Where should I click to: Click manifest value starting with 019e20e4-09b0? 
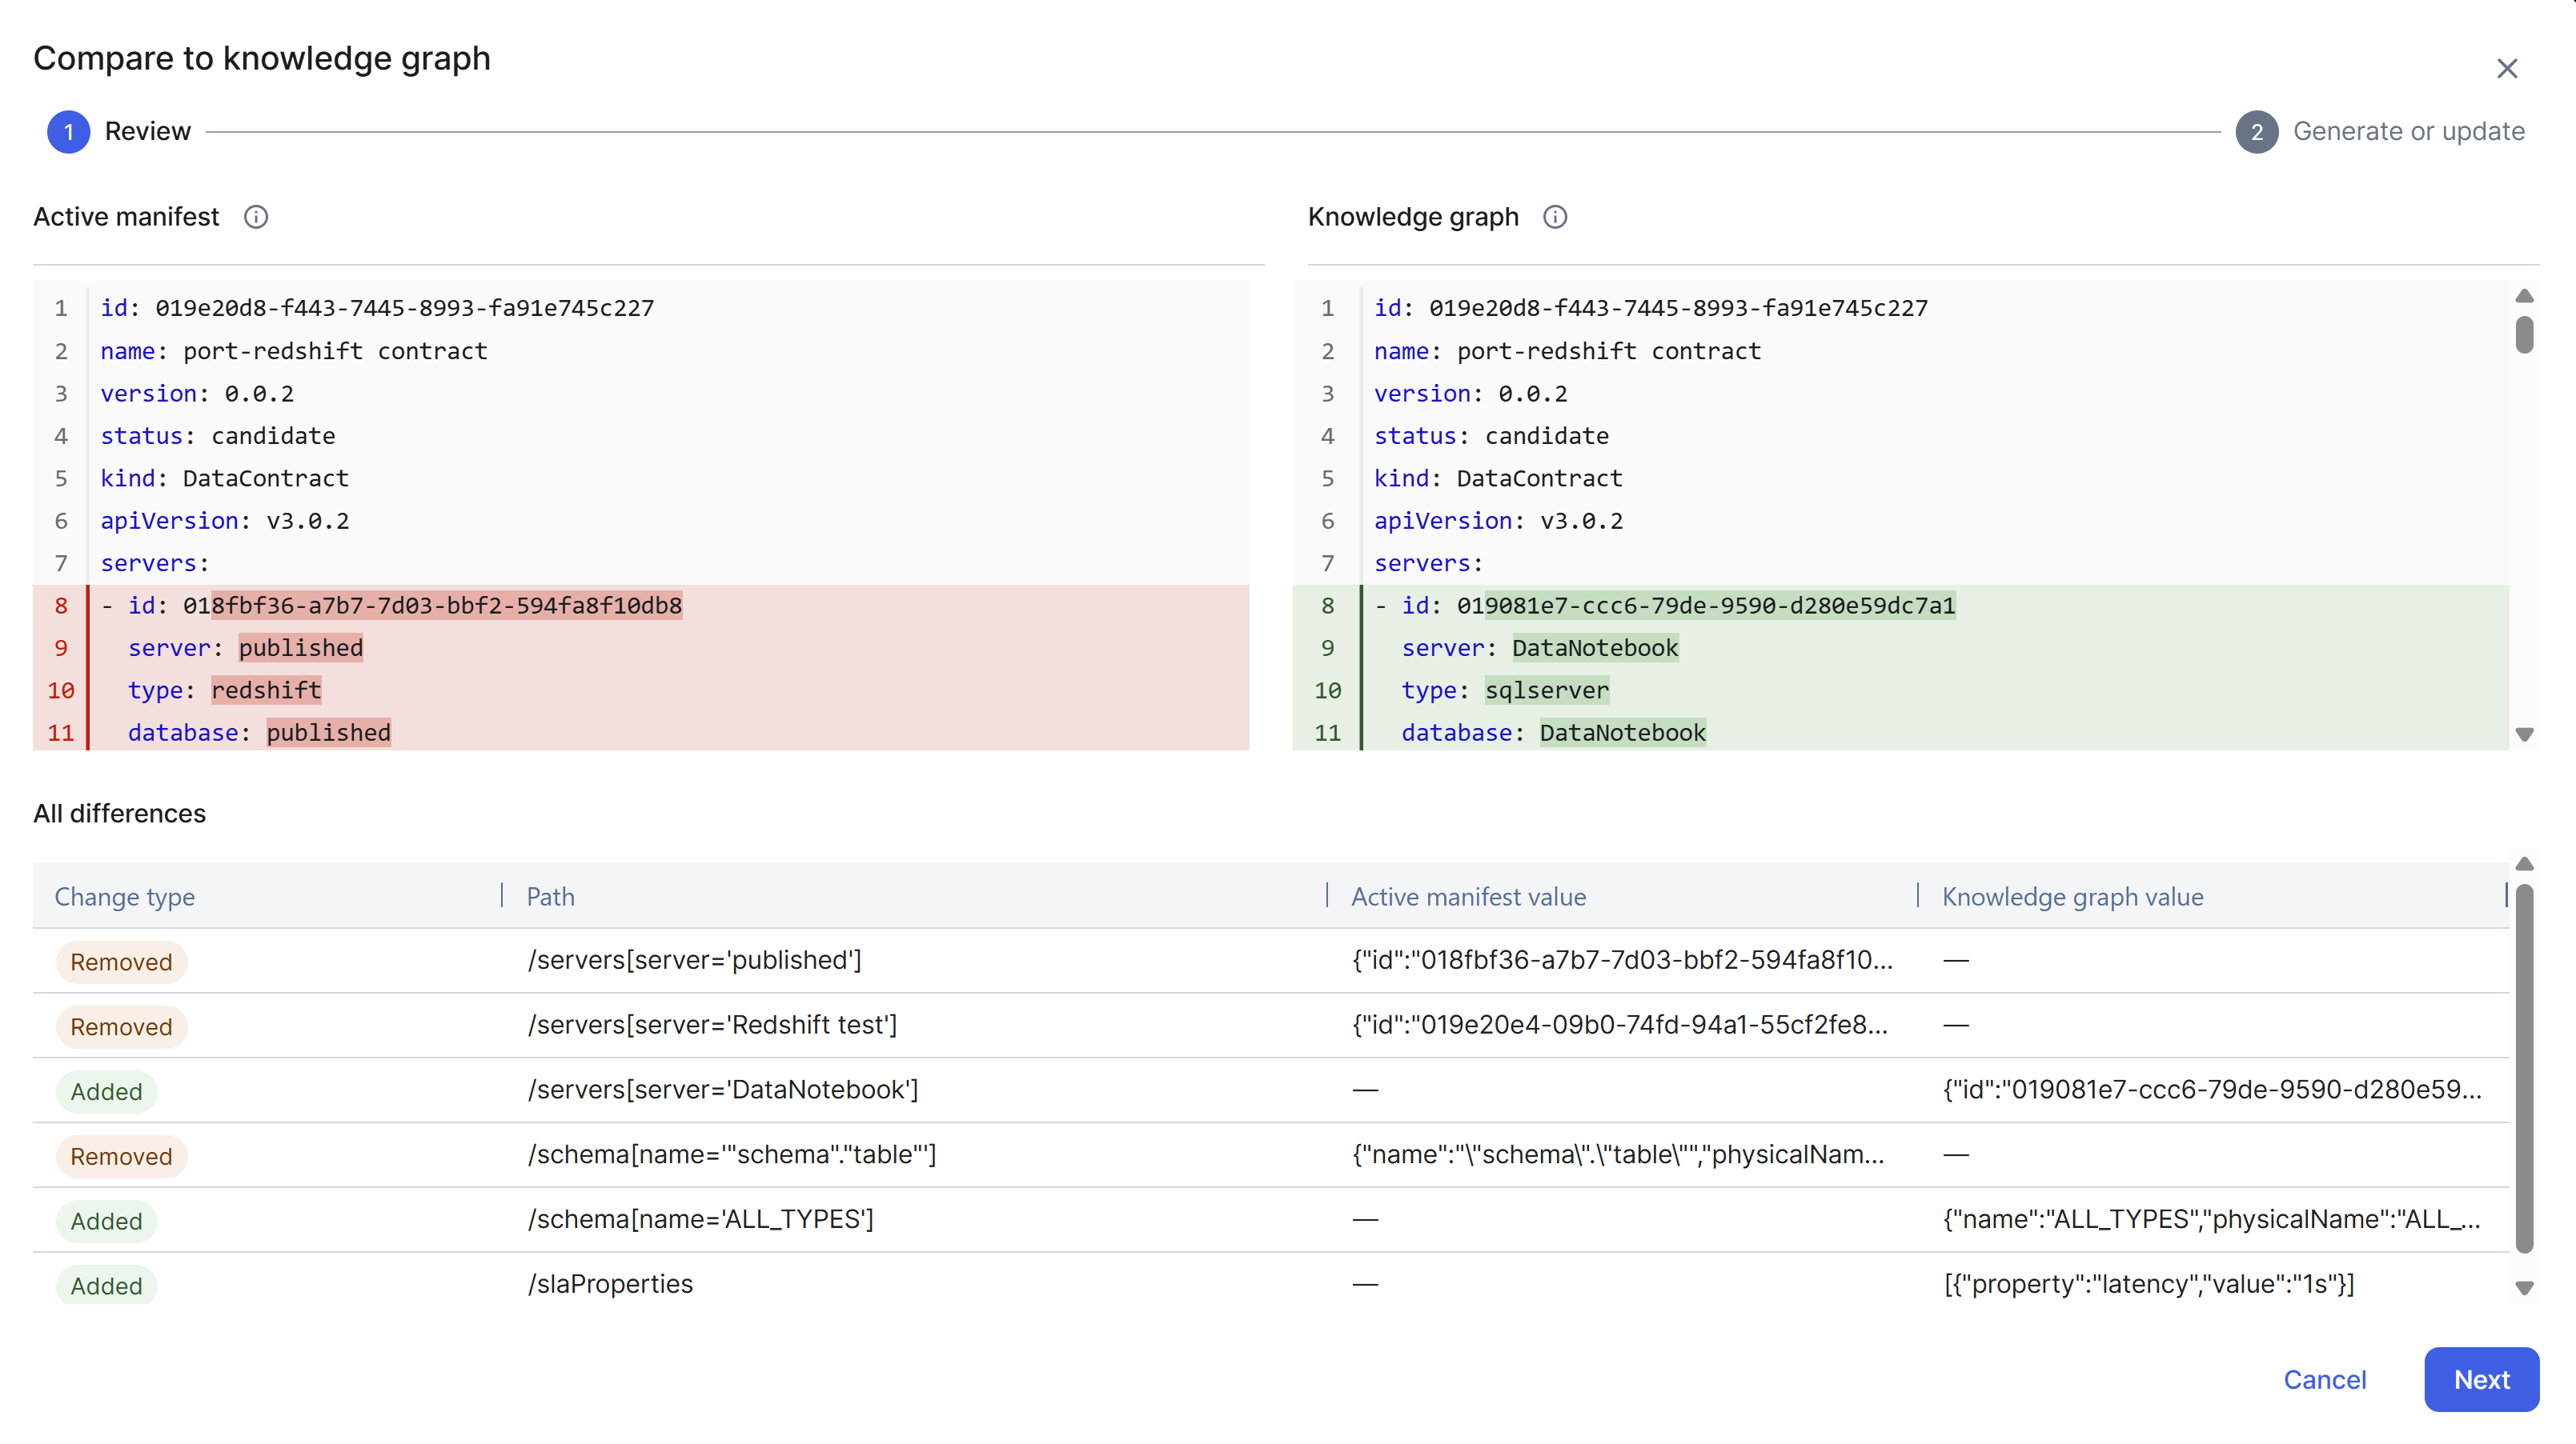pos(1620,1024)
